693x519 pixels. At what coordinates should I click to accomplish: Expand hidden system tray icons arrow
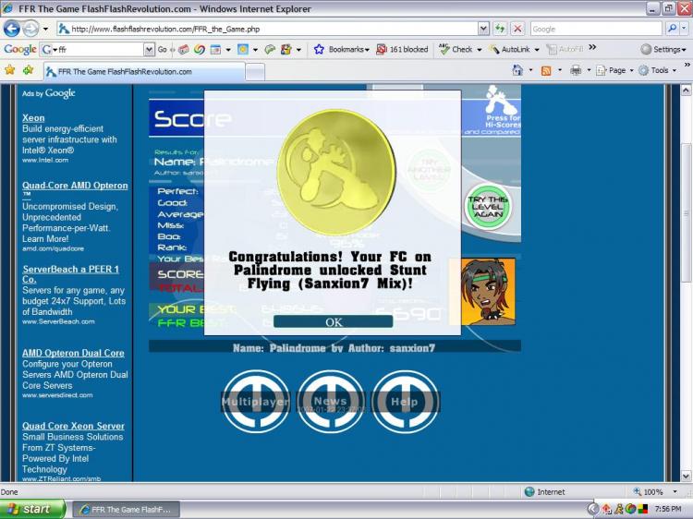(x=592, y=509)
